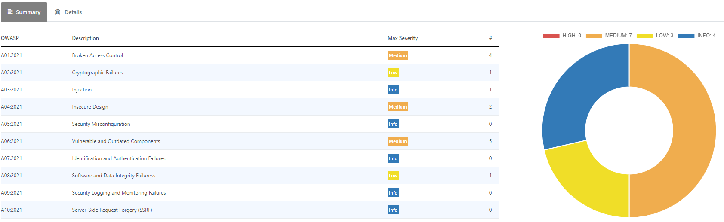Click the list icon in Summary tab

point(10,12)
